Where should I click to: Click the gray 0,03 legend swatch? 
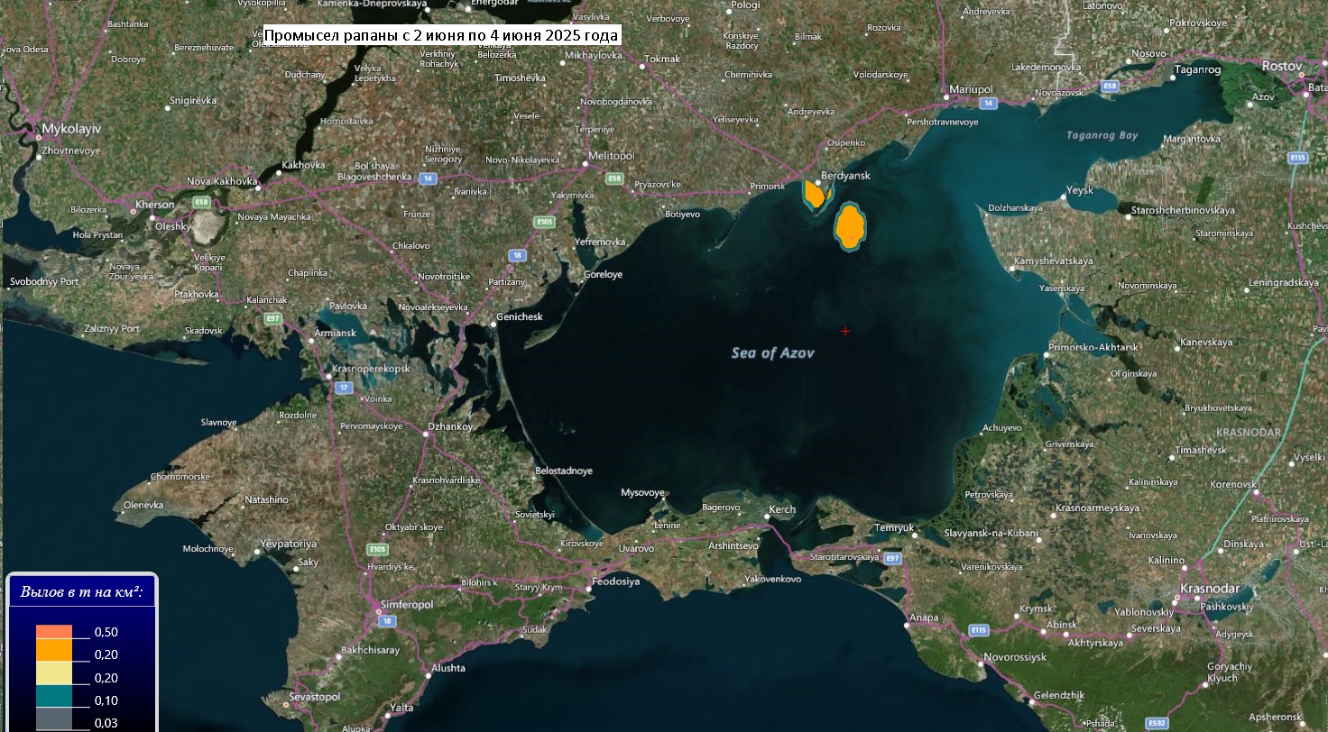click(54, 719)
